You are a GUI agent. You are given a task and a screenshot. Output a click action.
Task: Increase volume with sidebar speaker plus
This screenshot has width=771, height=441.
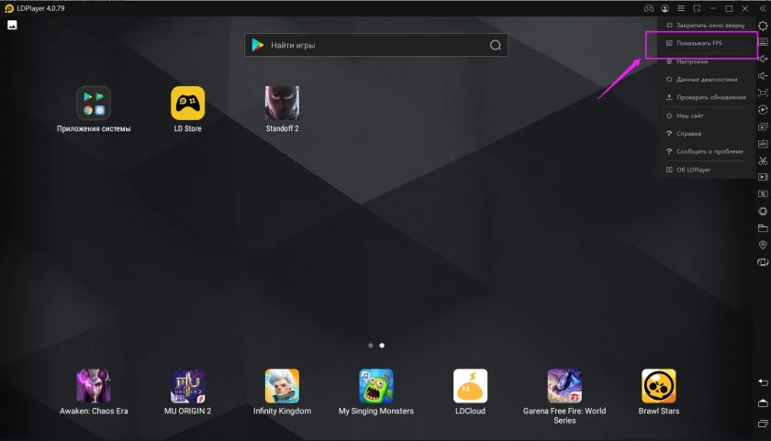pyautogui.click(x=763, y=59)
